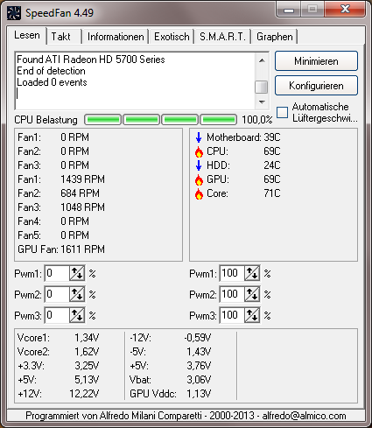Switch to the Lesen tab
372x428 pixels.
(x=27, y=35)
